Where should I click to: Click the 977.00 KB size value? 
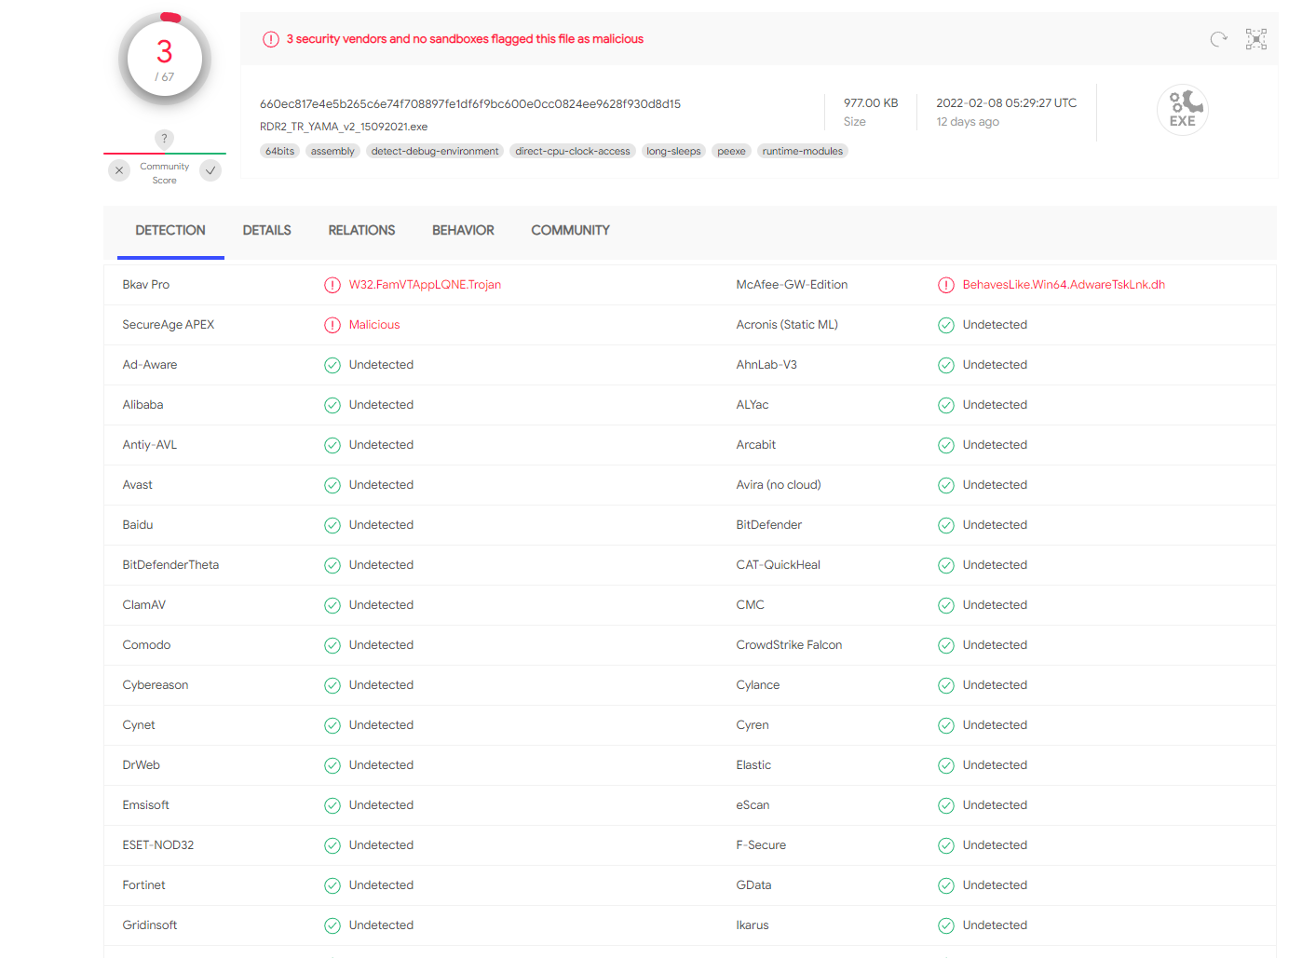[x=871, y=103]
